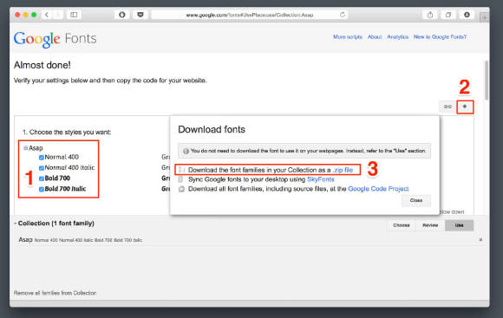Open the More scripts link
503x318 pixels.
point(348,37)
